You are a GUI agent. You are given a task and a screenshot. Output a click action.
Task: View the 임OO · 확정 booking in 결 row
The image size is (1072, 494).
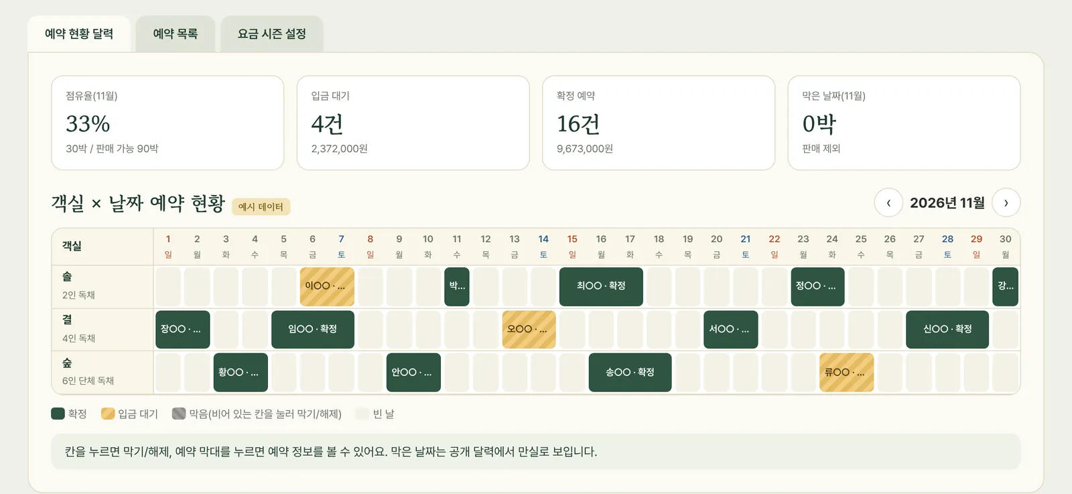313,330
